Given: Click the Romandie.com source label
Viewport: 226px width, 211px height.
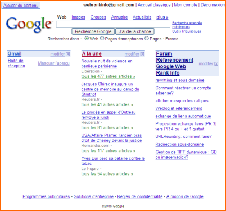Looking at the screenshot, I should tap(95, 145).
